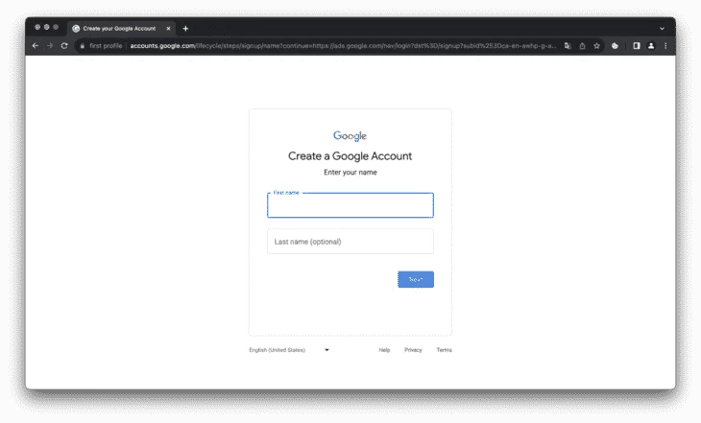Screen dimensions: 701x423
Task: Close the Create your Google Account tab
Action: 169,29
